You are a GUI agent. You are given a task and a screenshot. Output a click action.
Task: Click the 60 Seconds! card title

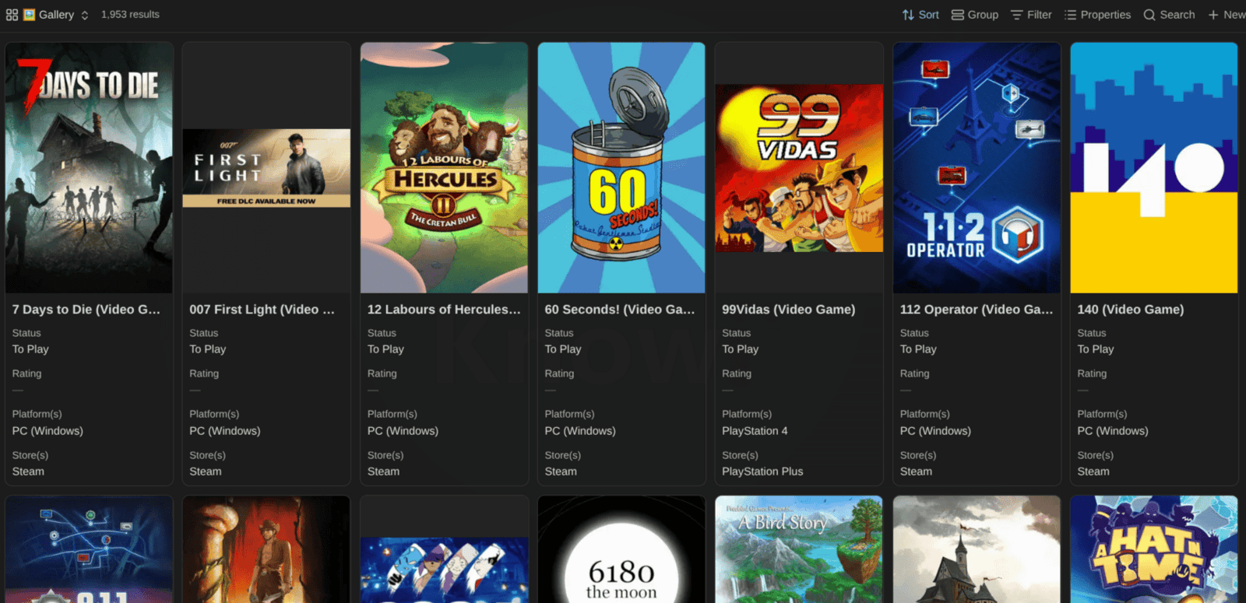pos(620,310)
